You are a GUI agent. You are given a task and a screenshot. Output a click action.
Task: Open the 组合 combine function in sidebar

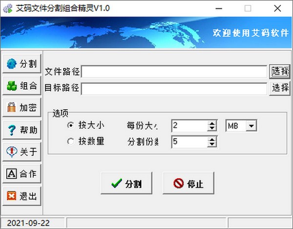point(21,86)
